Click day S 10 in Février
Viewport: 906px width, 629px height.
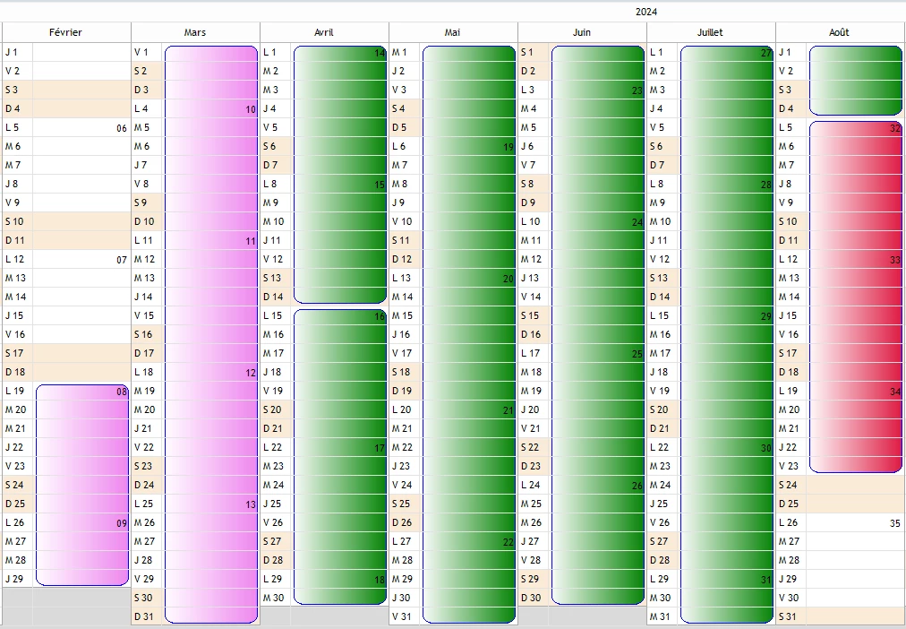[14, 221]
